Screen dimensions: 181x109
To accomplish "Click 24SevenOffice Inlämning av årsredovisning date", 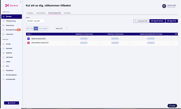I will (x=115, y=43).
